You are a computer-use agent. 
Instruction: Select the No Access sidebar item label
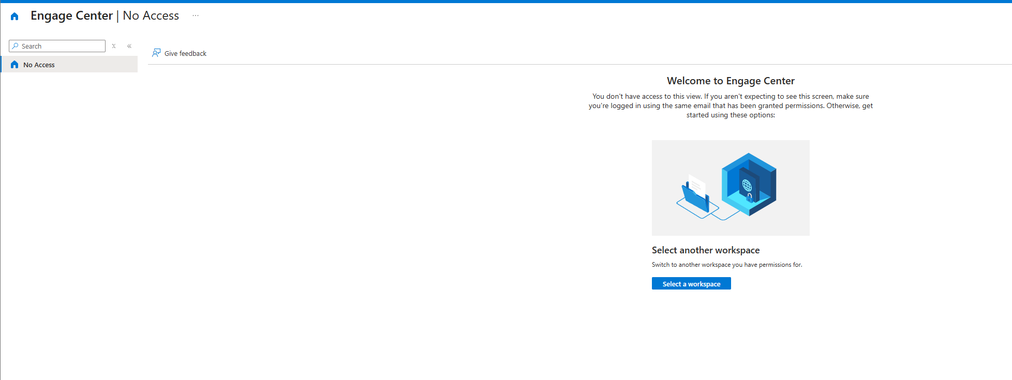[x=39, y=65]
